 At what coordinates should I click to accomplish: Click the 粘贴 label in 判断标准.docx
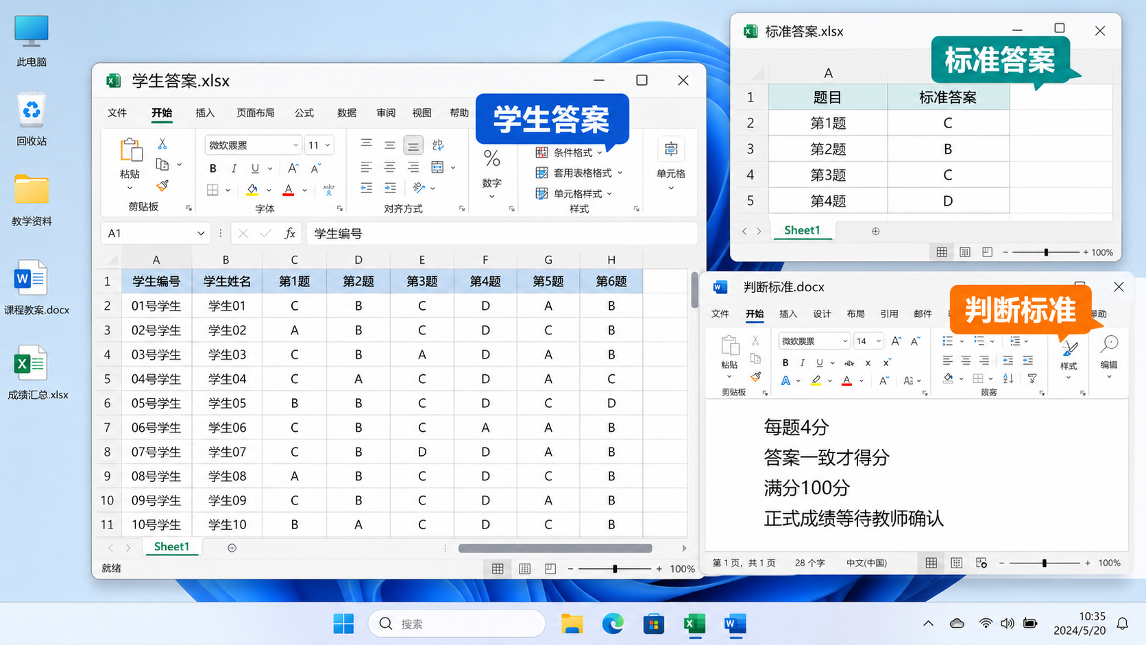[729, 365]
